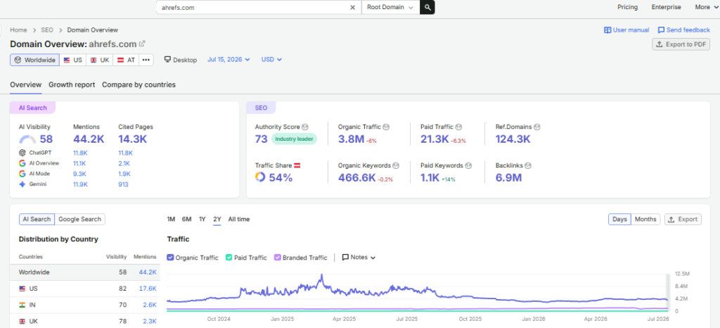Select the US row in country distribution

click(x=85, y=289)
